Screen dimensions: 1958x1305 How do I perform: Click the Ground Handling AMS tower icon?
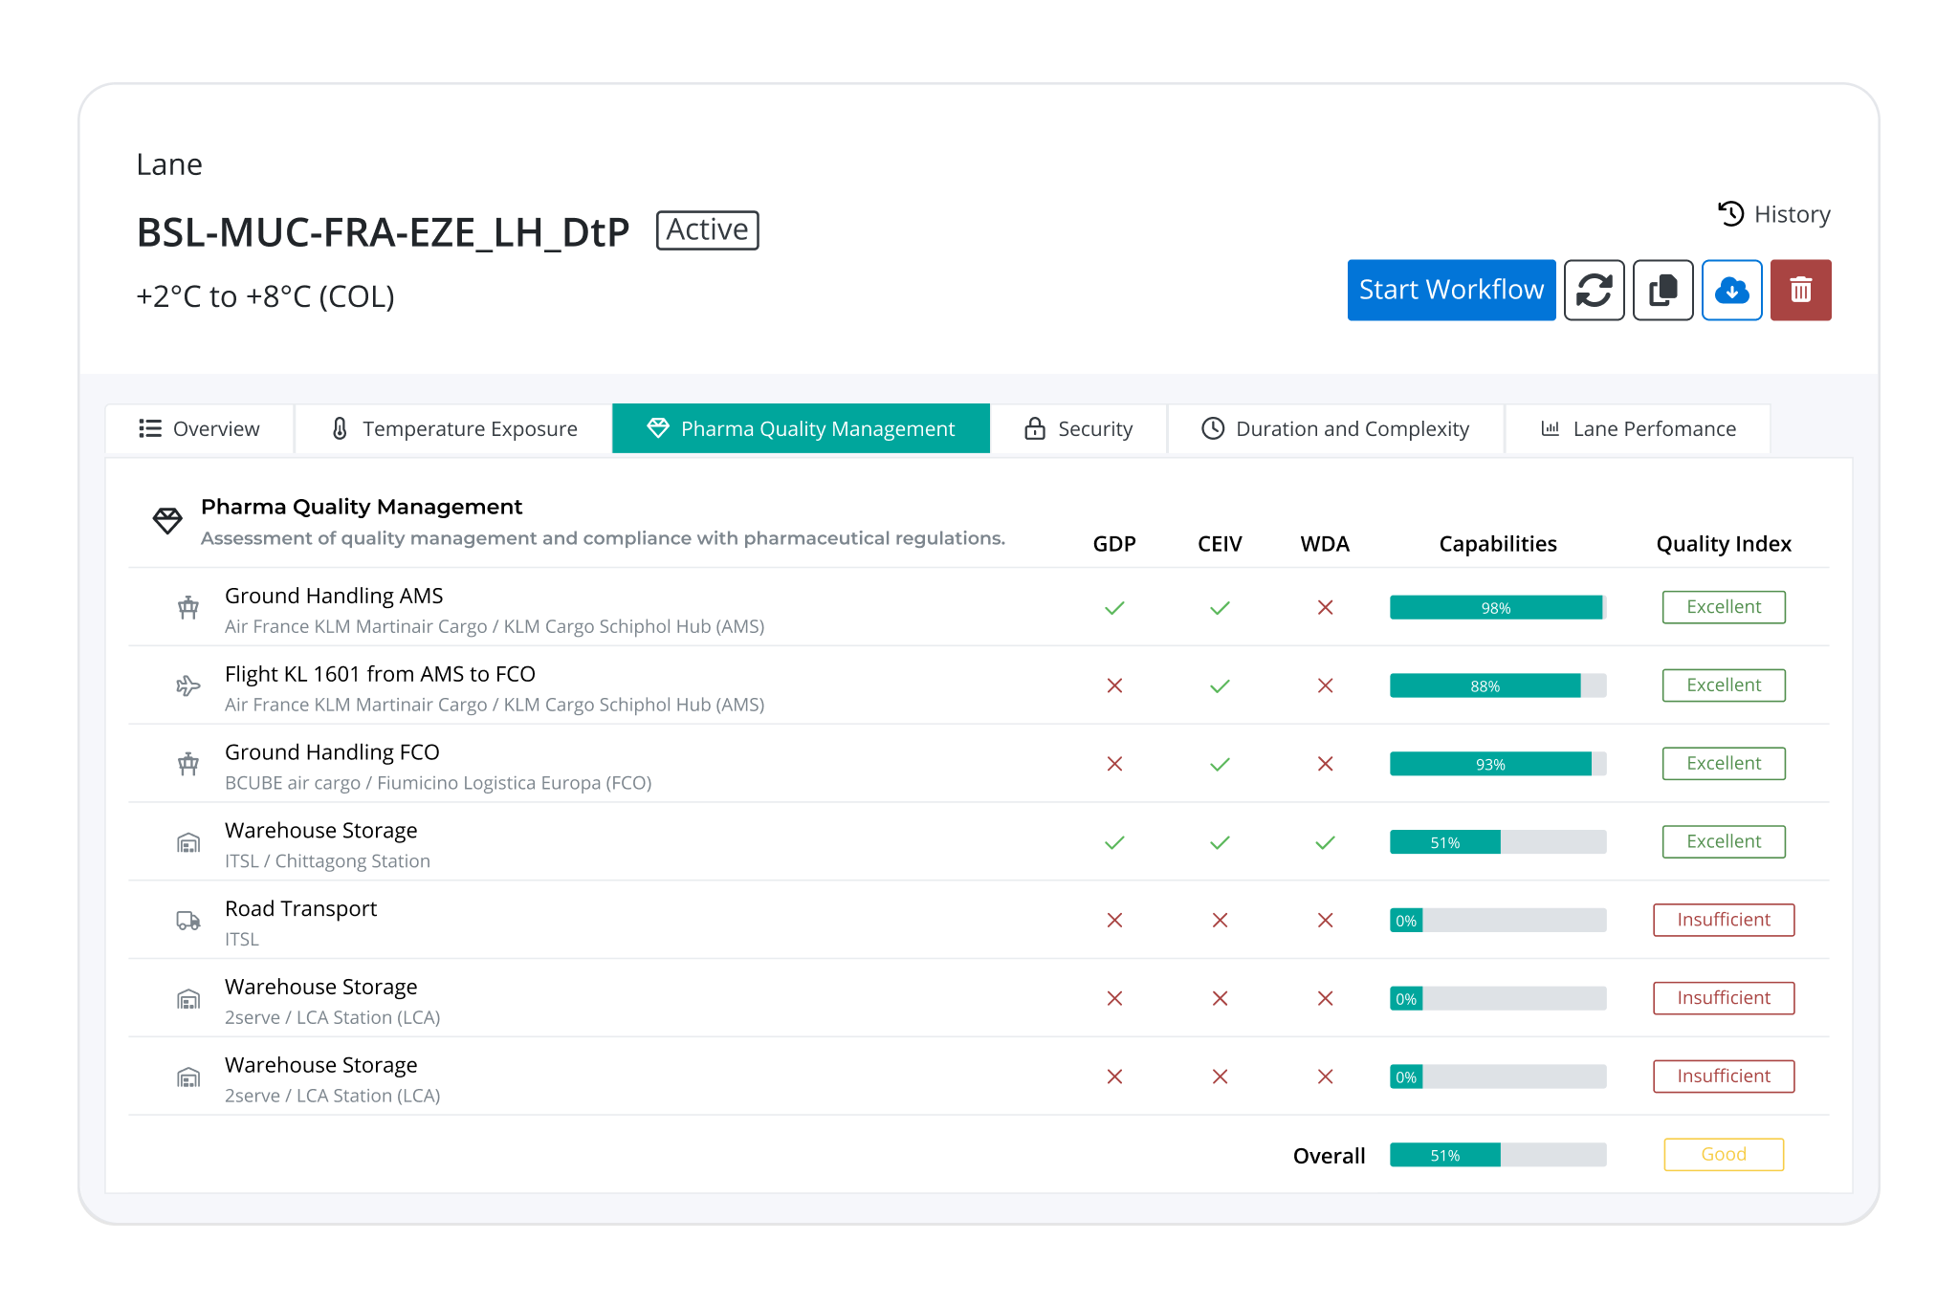[x=188, y=607]
